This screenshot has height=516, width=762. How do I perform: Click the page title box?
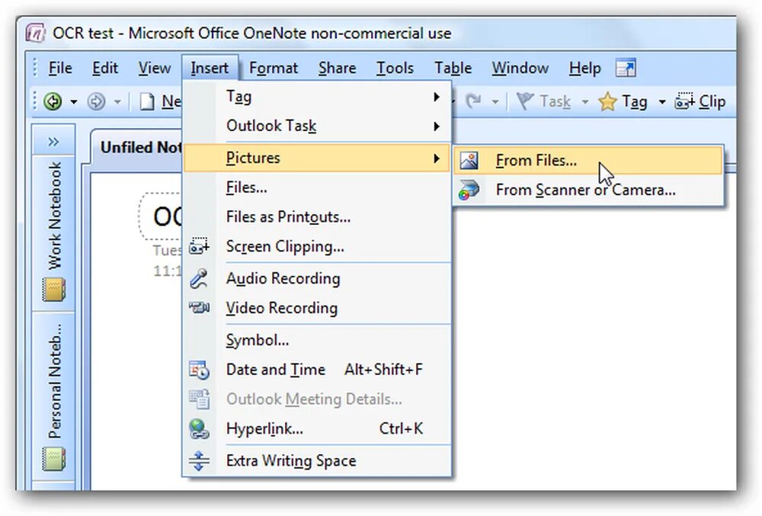click(x=161, y=216)
